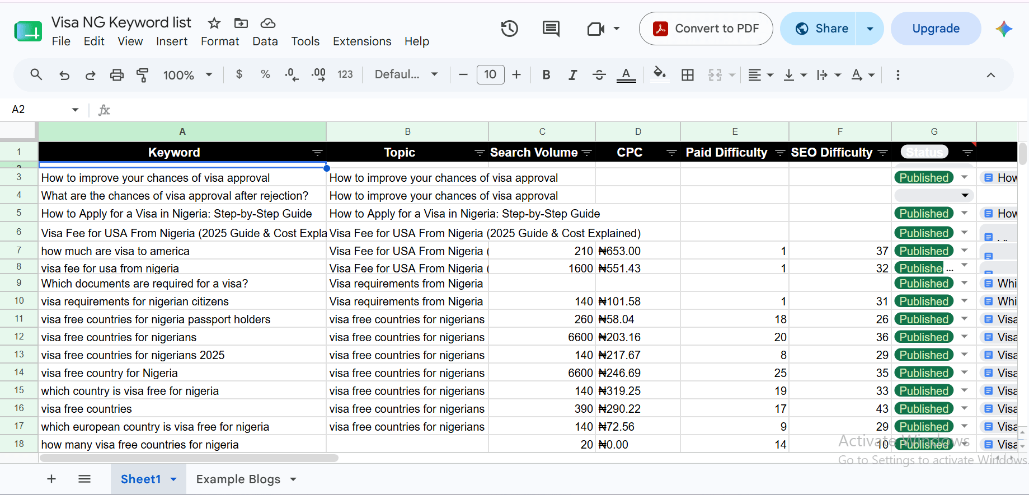Open the SEO Difficulty column filter
The height and width of the screenshot is (495, 1029).
[x=883, y=153]
